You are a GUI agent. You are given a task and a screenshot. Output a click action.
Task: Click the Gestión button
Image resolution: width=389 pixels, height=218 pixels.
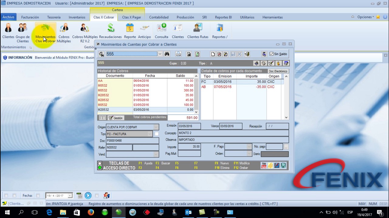click(115, 118)
